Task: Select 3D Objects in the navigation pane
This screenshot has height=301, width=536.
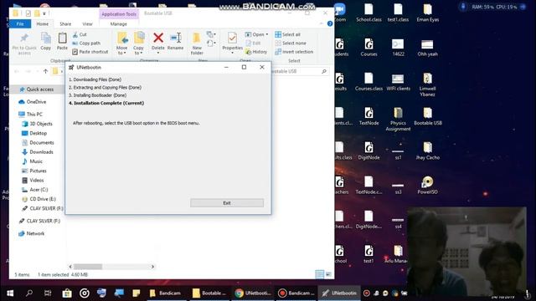Action: [37, 124]
